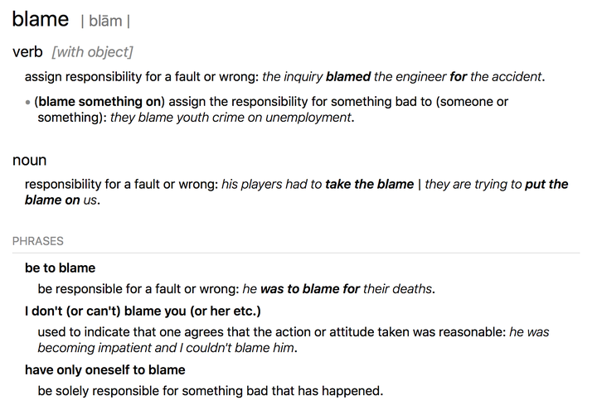Click the pronunciation "blām" text

click(104, 22)
